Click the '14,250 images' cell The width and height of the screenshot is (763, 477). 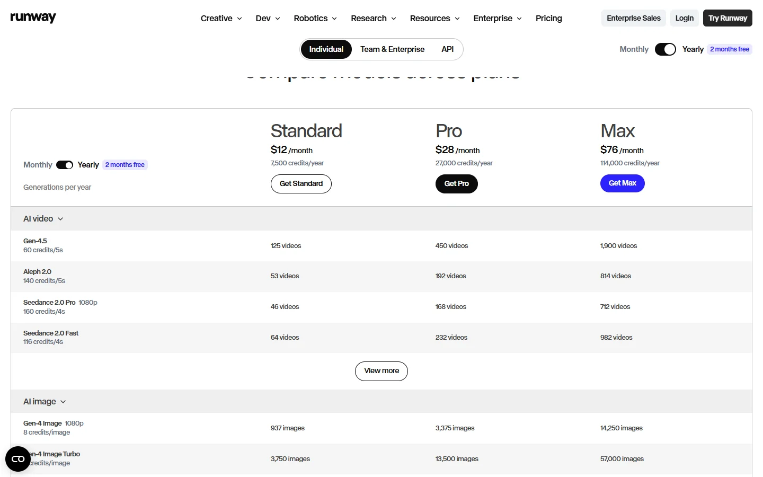click(x=621, y=428)
